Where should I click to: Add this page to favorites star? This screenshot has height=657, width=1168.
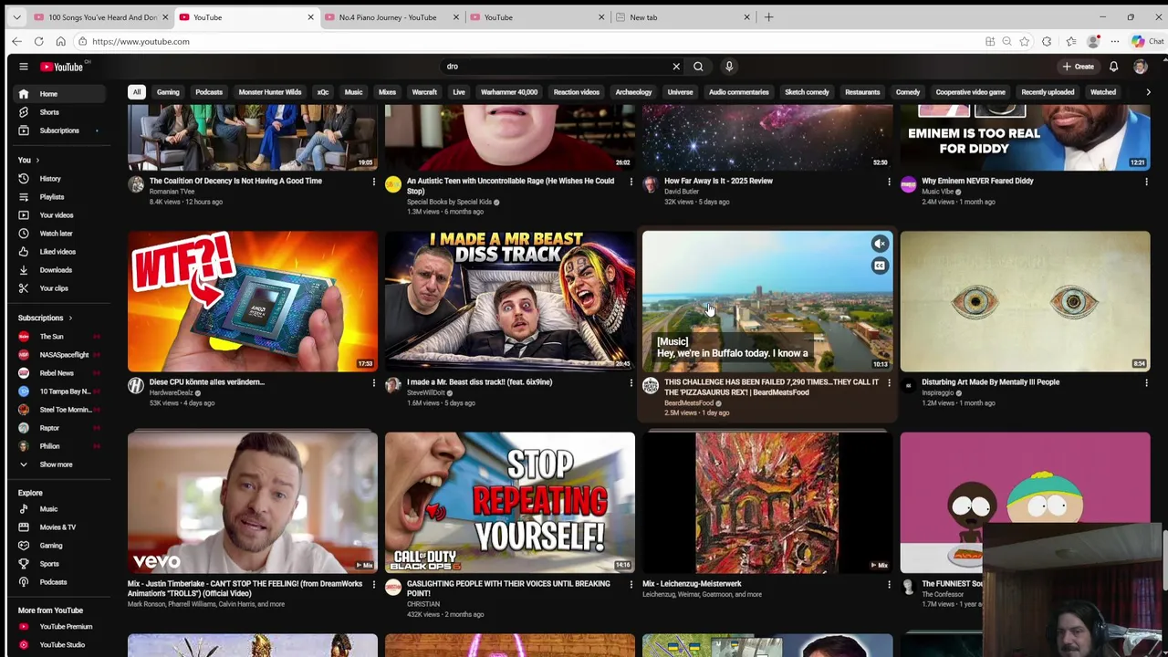point(1024,41)
